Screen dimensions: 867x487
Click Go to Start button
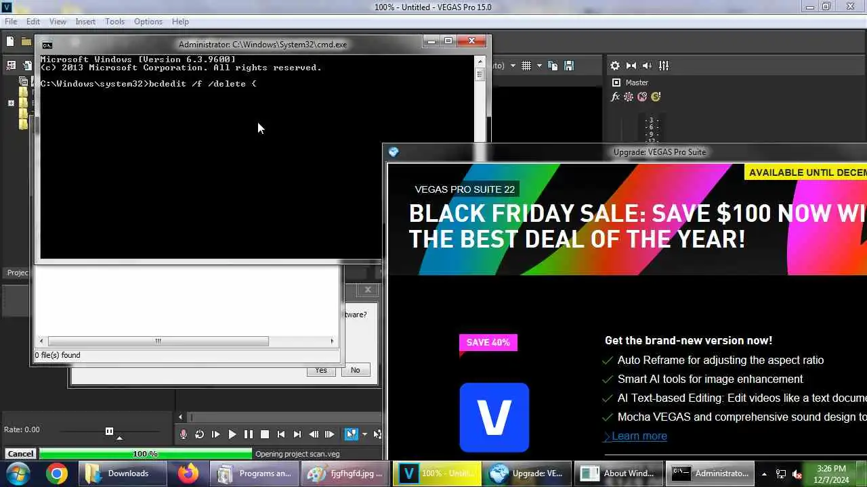tap(280, 434)
